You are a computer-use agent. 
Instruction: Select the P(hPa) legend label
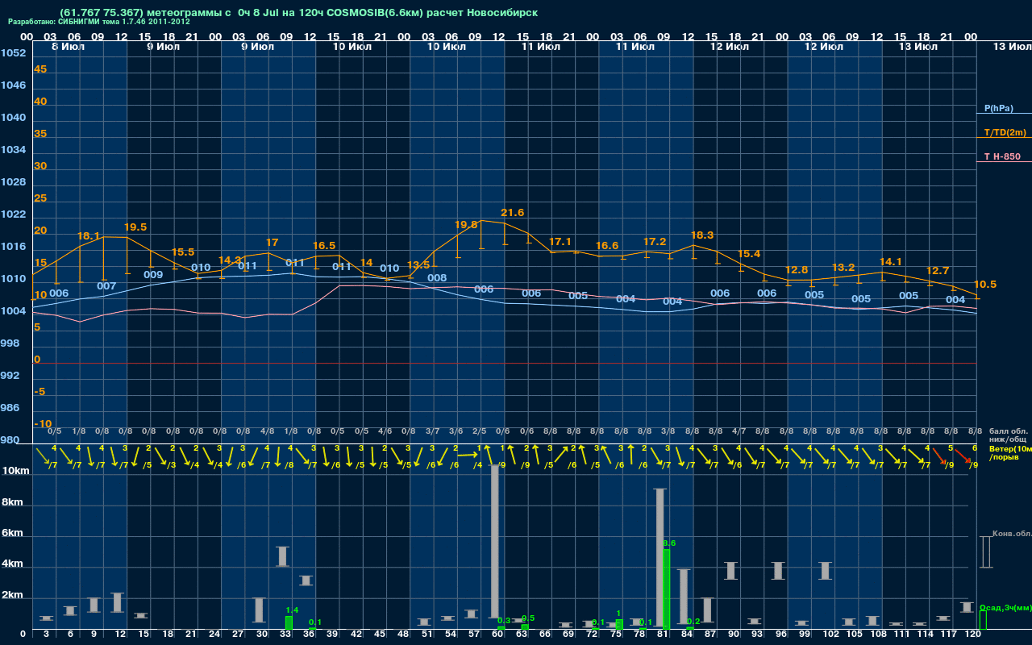pos(998,108)
